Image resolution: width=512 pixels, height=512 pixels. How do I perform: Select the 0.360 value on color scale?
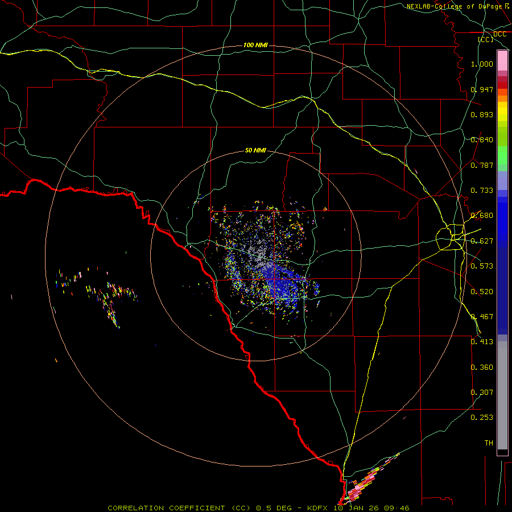pos(482,368)
